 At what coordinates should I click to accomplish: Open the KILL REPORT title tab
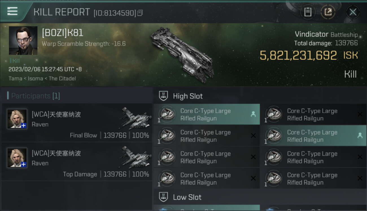pyautogui.click(x=62, y=12)
